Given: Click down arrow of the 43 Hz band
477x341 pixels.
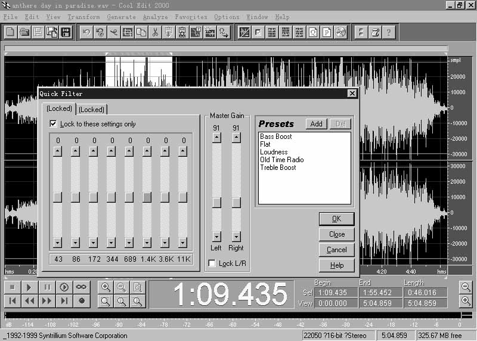Looking at the screenshot, I should pos(58,243).
